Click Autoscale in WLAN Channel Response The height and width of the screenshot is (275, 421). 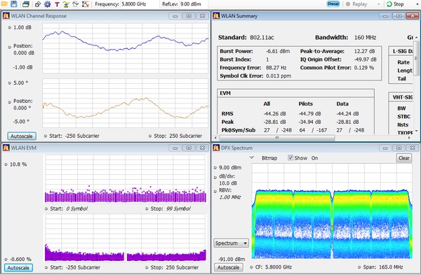22,136
